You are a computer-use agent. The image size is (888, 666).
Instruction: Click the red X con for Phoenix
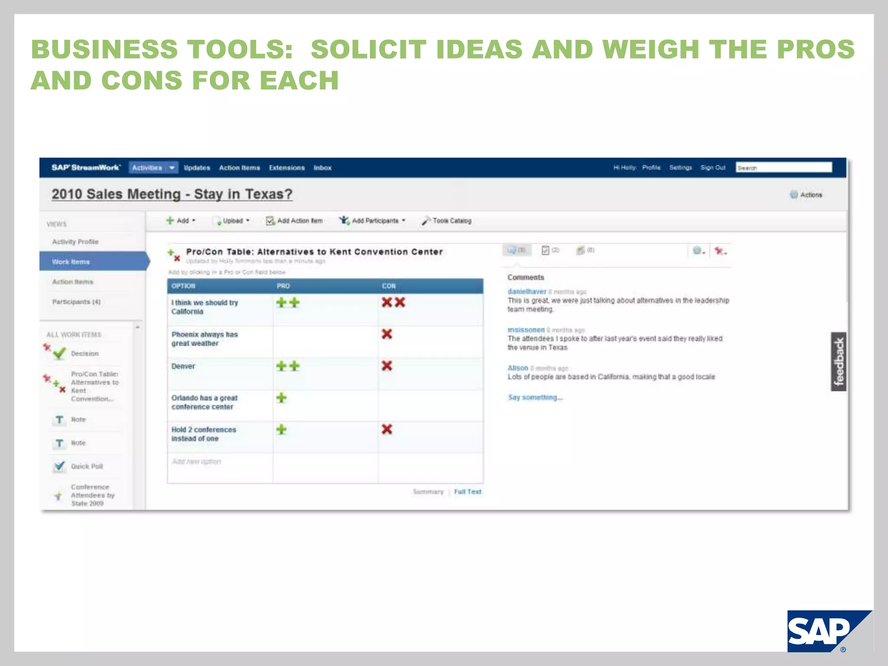click(387, 334)
